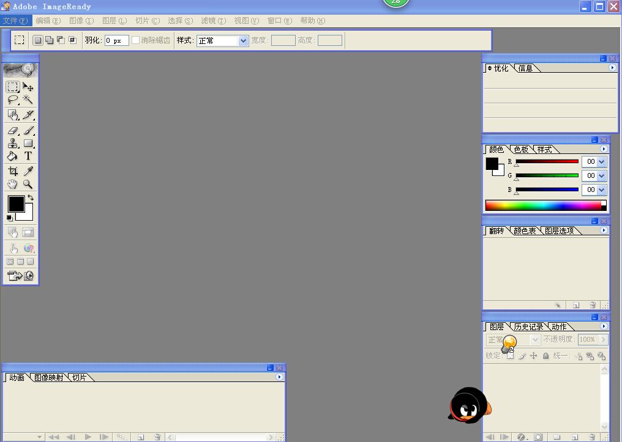This screenshot has width=622, height=442.
Task: Select the Type (T) tool
Action: (28, 156)
